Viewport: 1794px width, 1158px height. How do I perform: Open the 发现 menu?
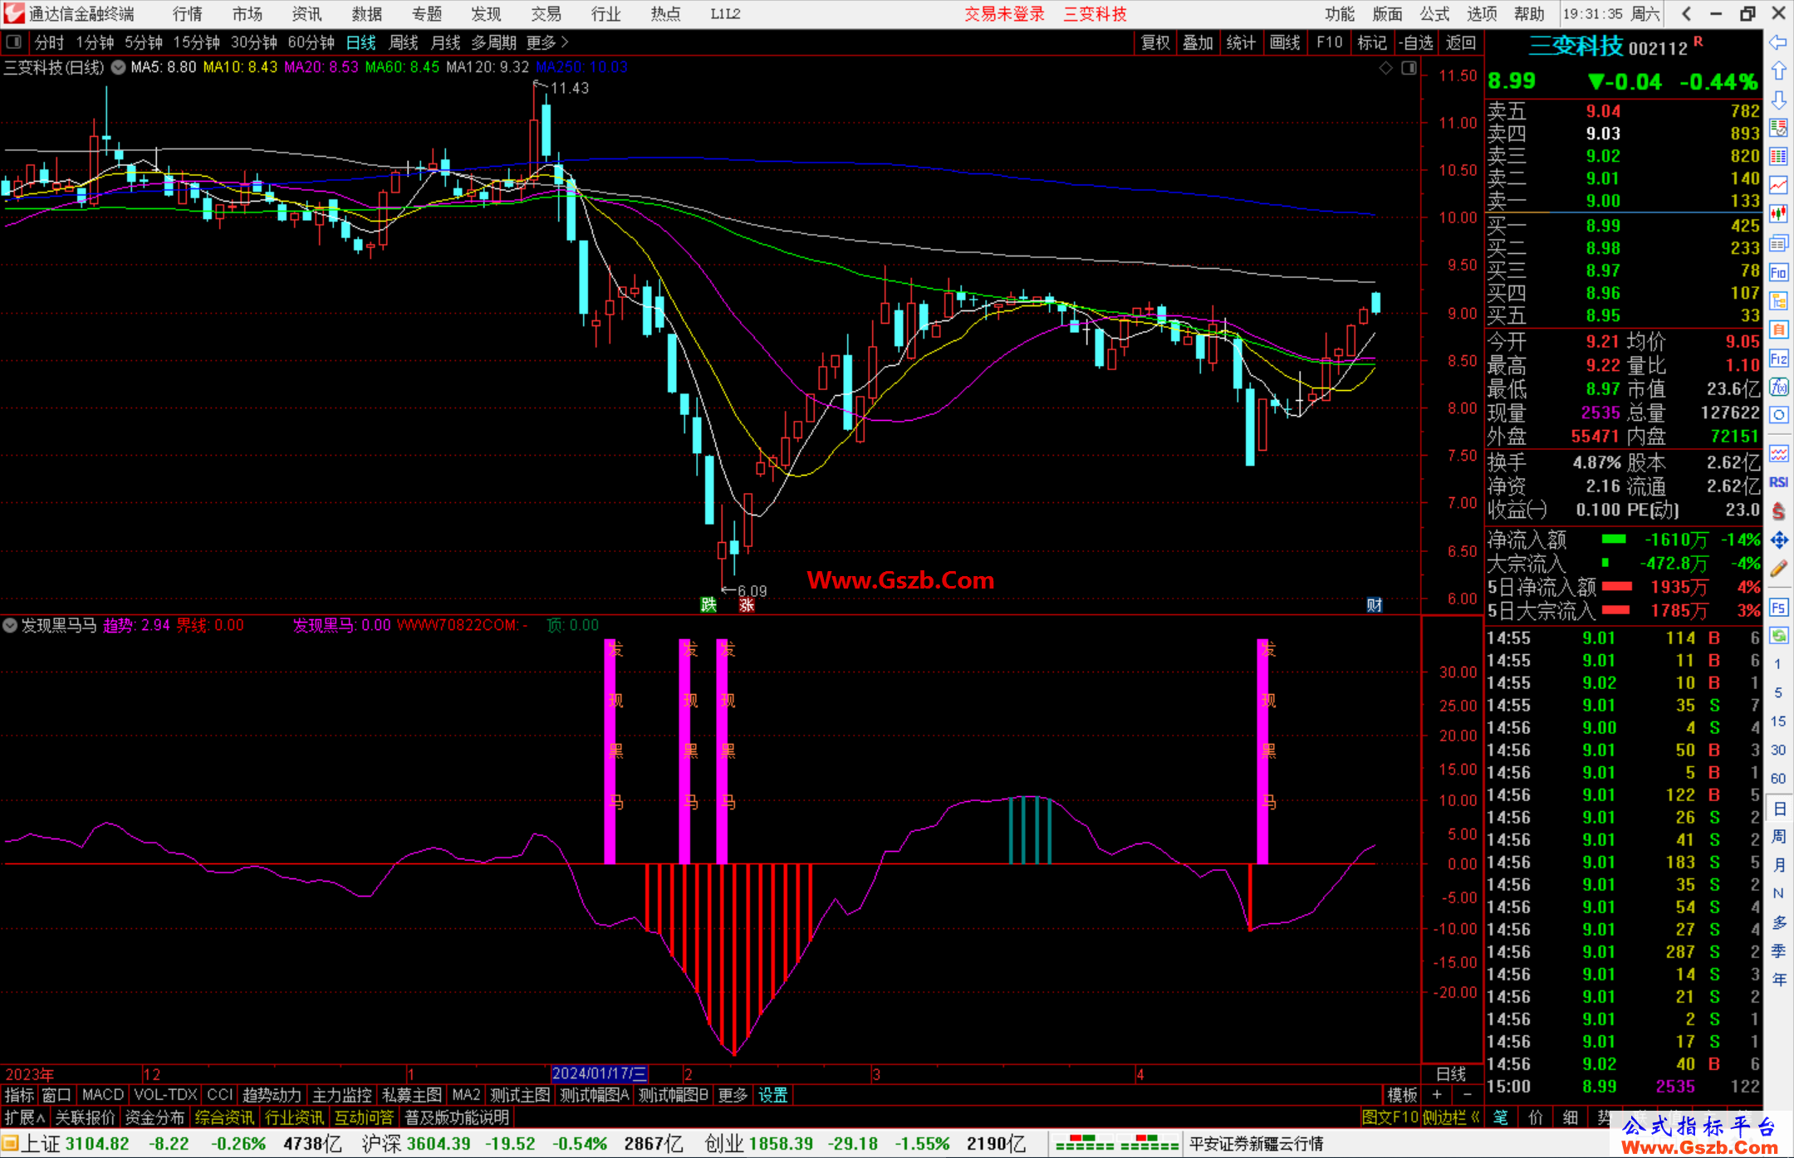[486, 14]
